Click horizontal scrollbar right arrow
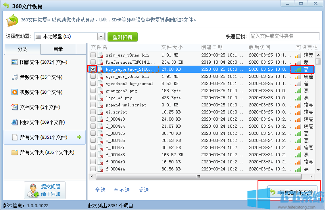Viewport: 325px width, 210px height. click(311, 176)
